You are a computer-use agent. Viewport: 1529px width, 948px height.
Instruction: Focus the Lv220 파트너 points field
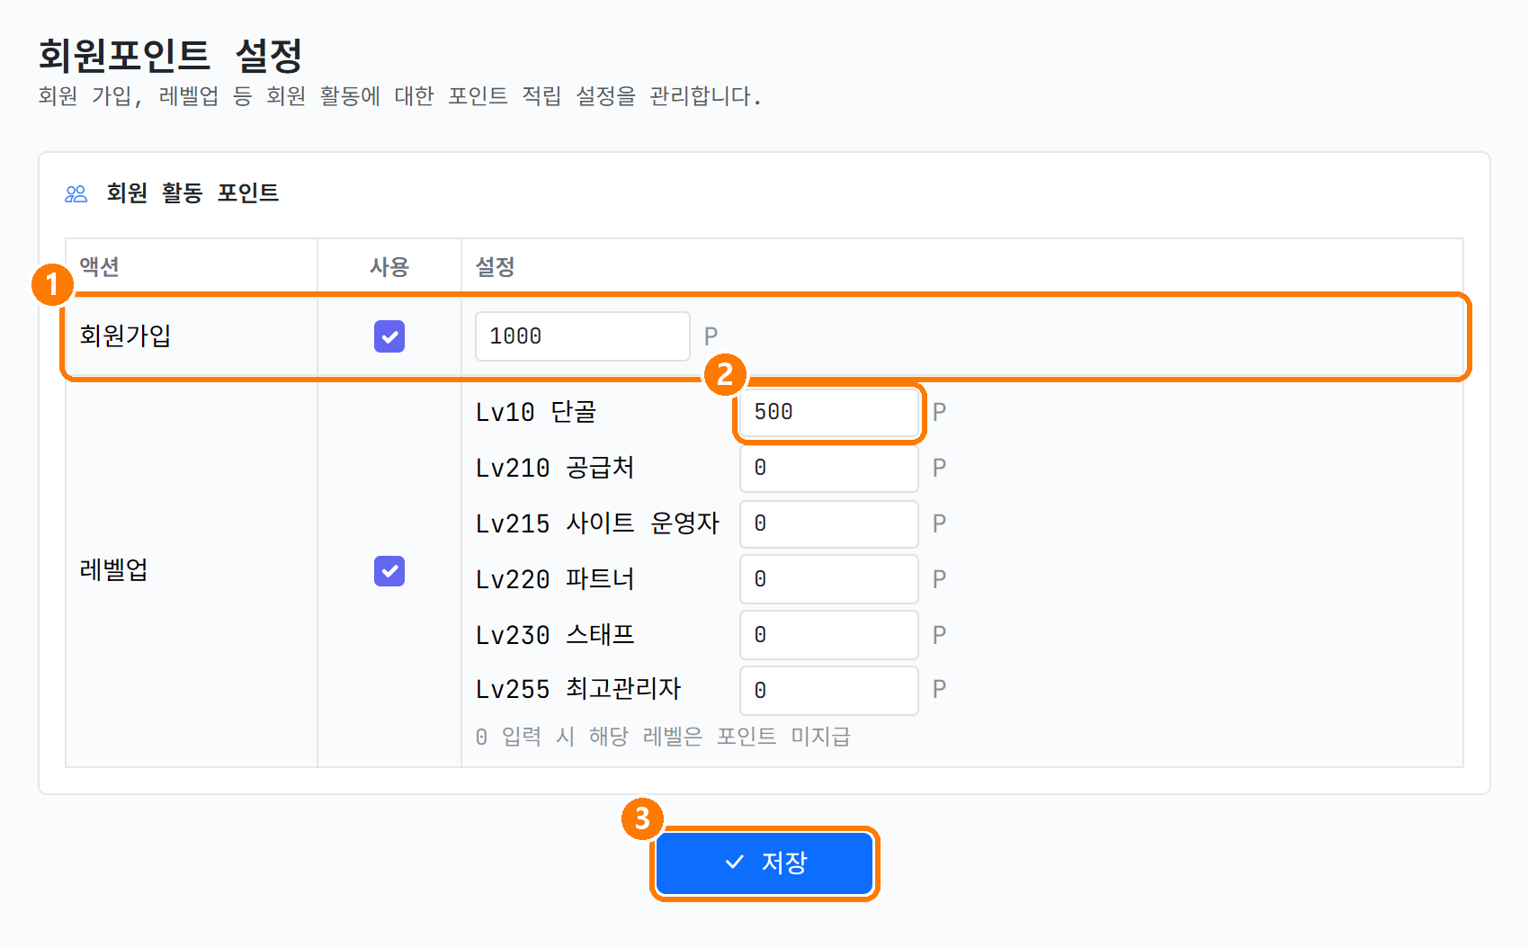click(829, 579)
